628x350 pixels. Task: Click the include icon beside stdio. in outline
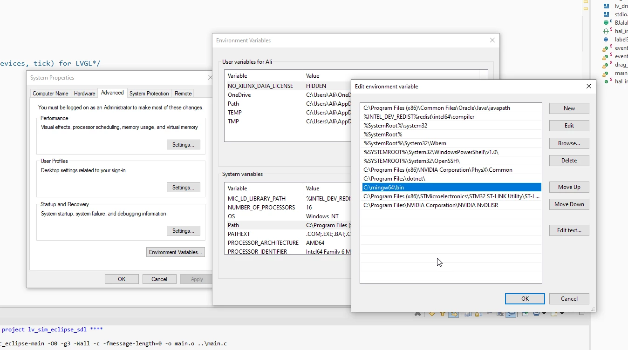coord(606,14)
